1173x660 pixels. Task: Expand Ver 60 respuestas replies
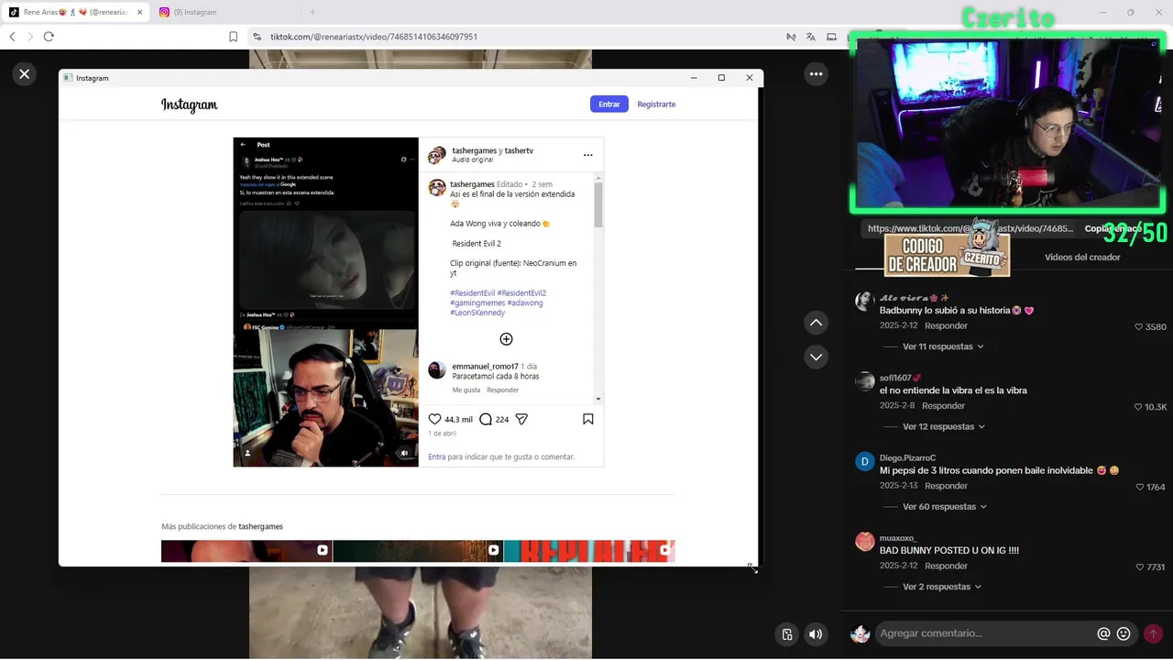point(945,507)
